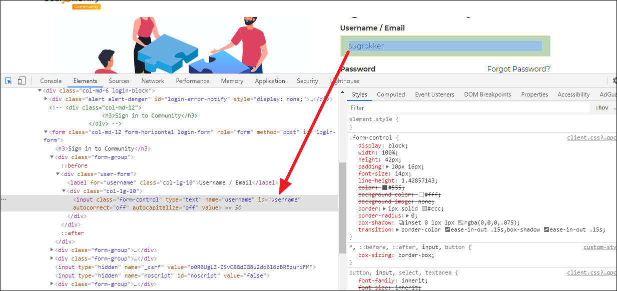Click the three-dot menu beside selected input node
Screen dimensions: 617x291
pyautogui.click(x=4, y=199)
